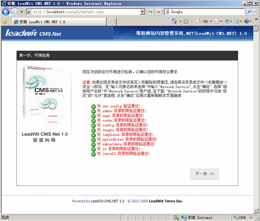260x221 pixels.
Task: Expand the Print dropdown arrow
Action: pos(211,21)
